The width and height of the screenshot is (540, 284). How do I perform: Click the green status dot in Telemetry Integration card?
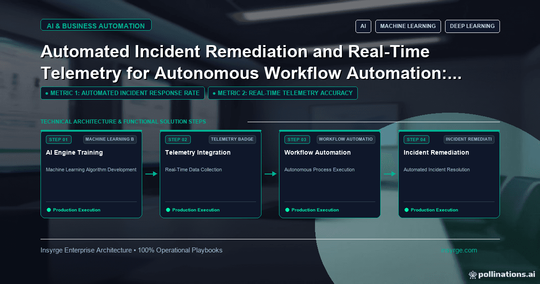(168, 210)
